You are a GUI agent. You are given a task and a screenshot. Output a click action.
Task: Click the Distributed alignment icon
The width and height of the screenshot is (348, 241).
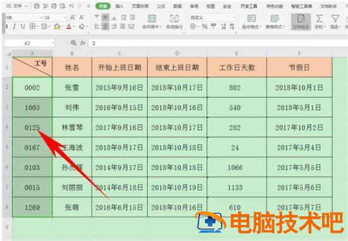tap(132, 27)
